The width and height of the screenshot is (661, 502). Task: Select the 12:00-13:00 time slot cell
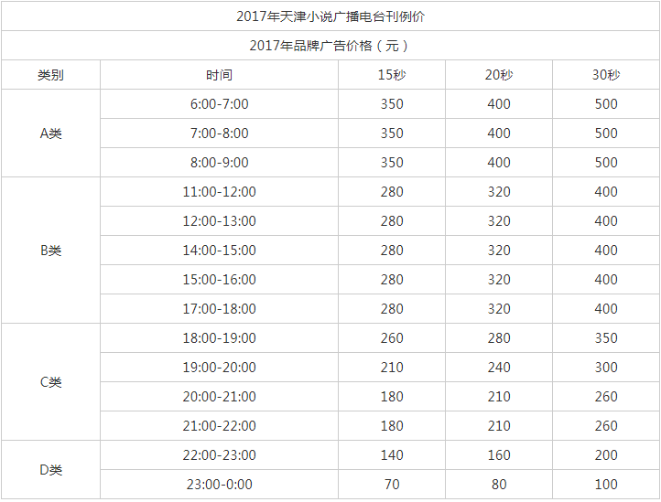(x=219, y=220)
